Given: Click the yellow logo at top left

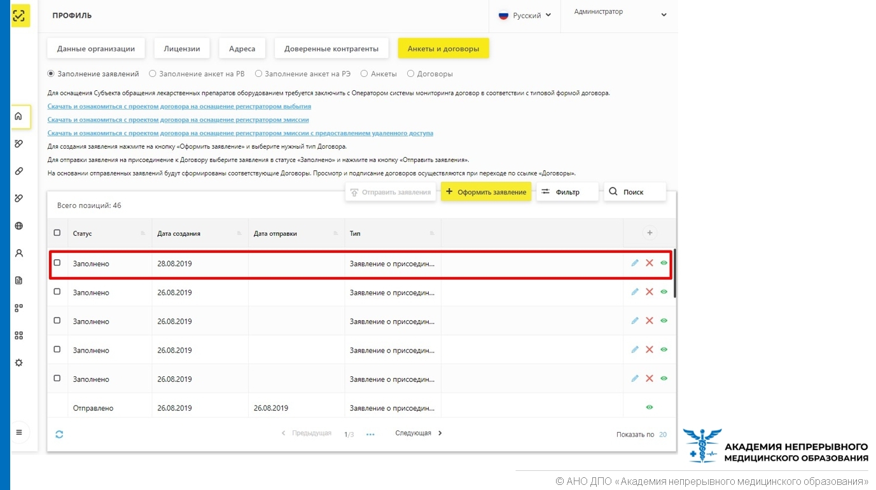Looking at the screenshot, I should point(20,16).
